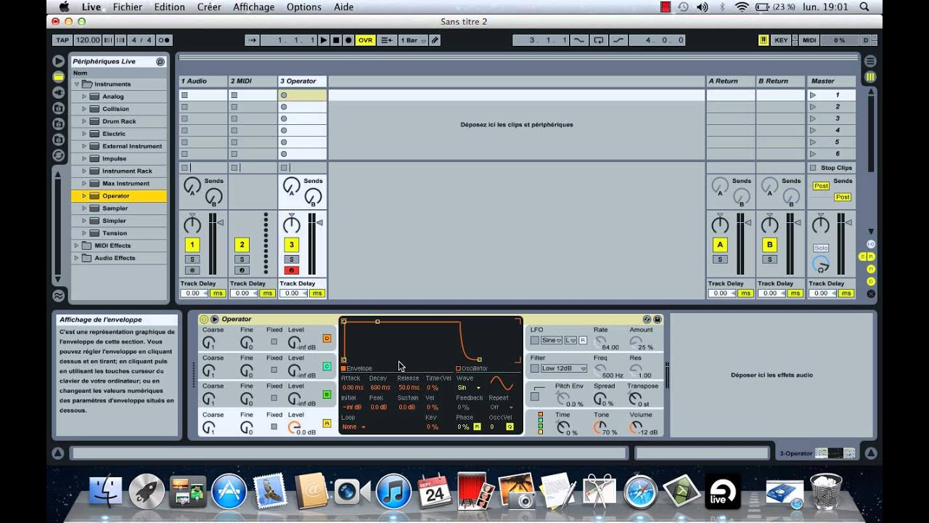Toggle Operator device on/off button

205,319
